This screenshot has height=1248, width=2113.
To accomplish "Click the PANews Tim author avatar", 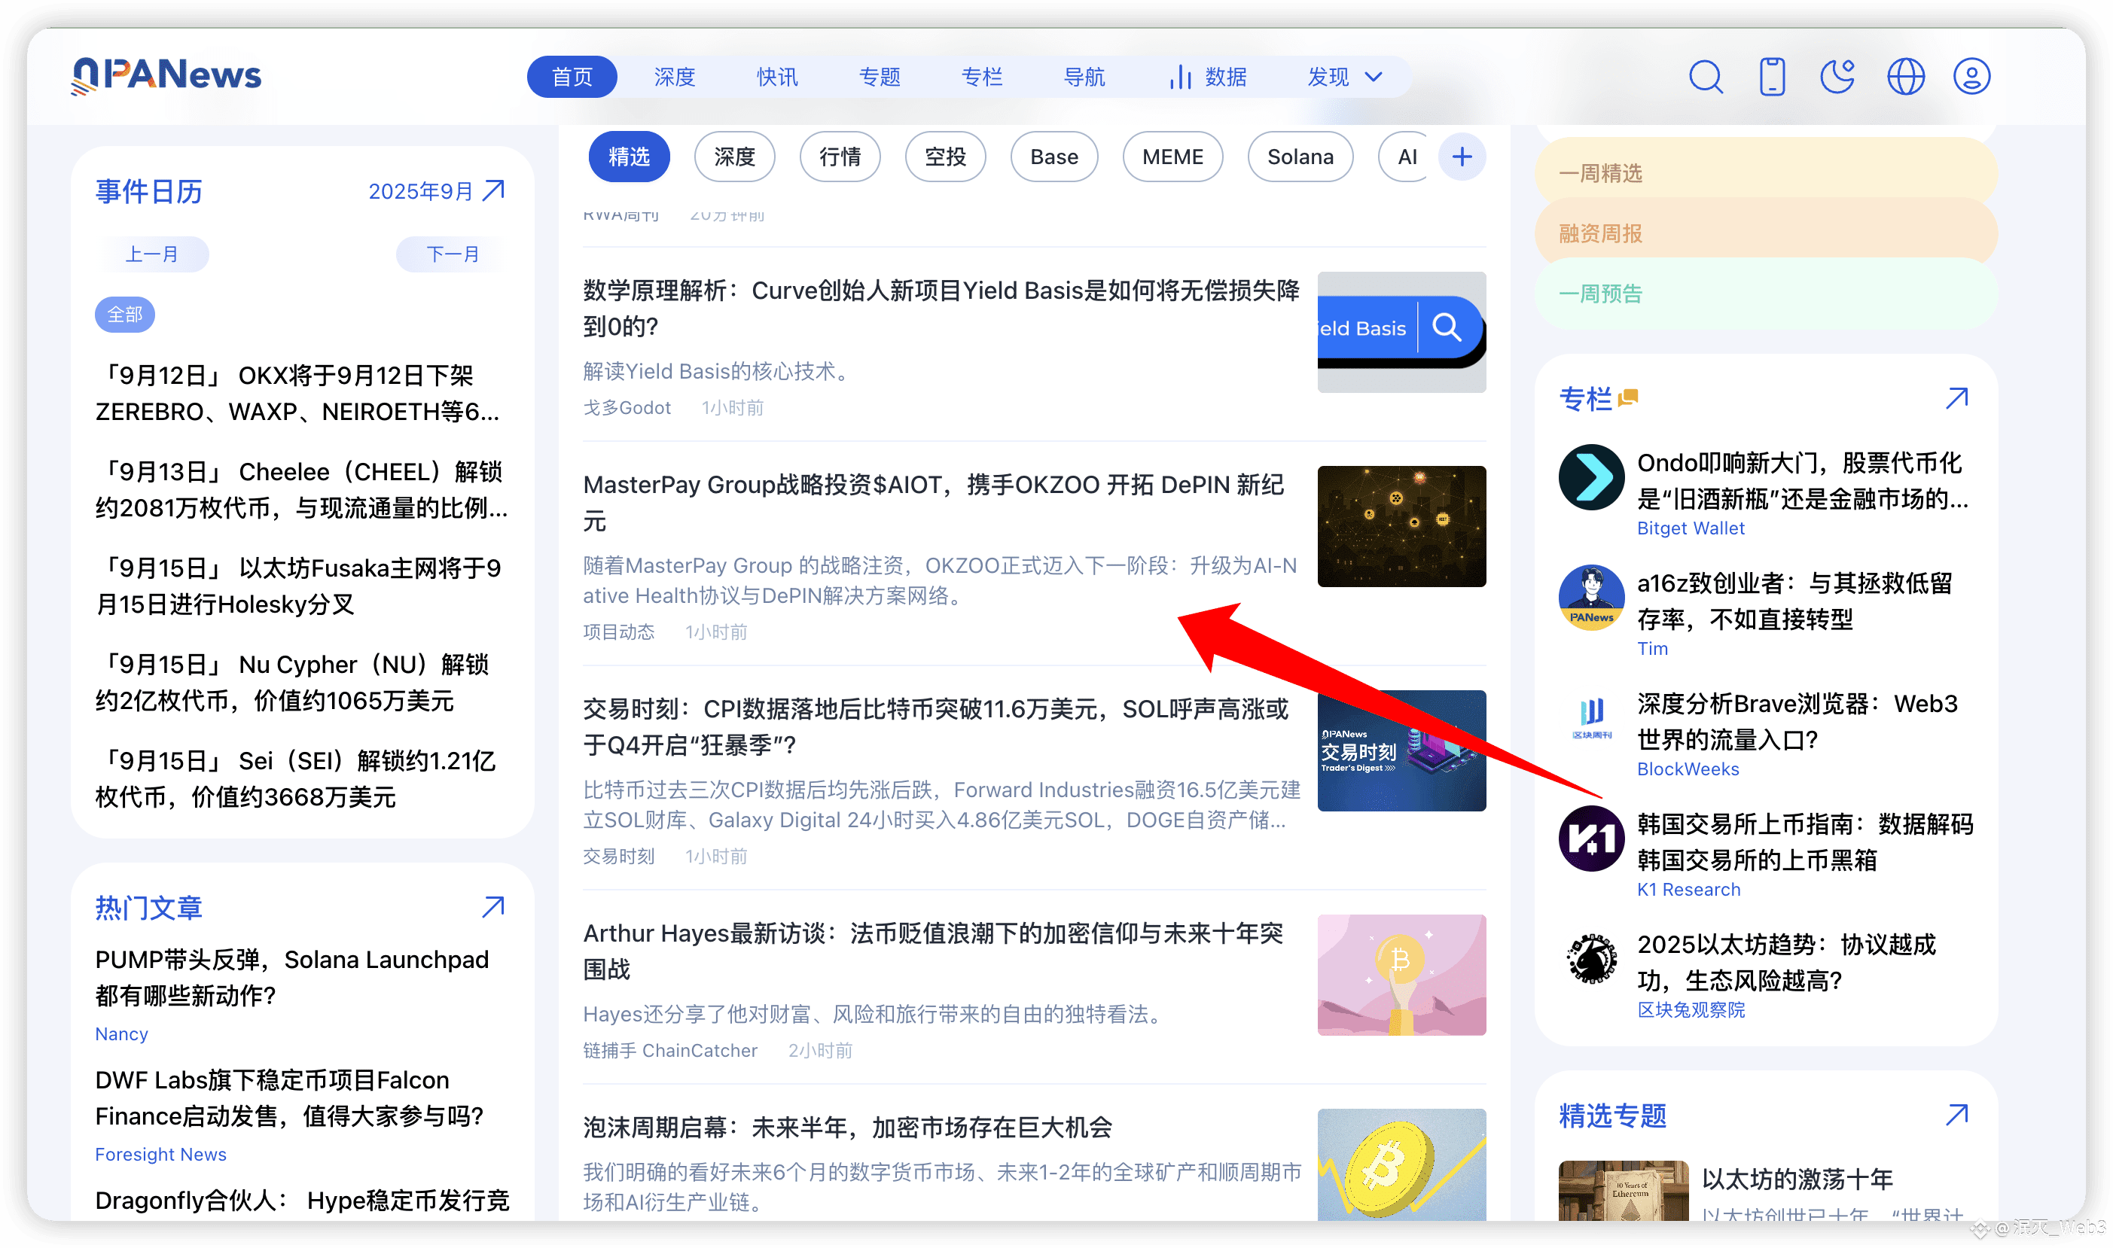I will tap(1590, 598).
